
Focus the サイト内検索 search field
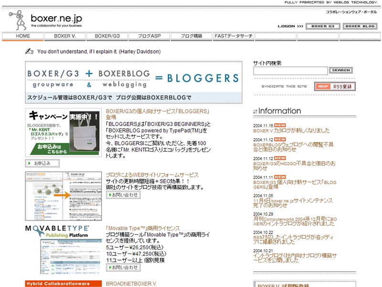(290, 71)
